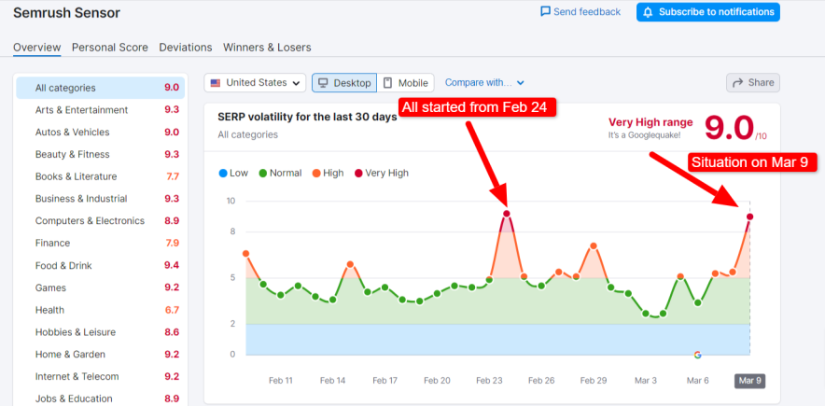Open Hobbies & Leisure category
Viewport: 825px width, 406px height.
click(x=101, y=332)
